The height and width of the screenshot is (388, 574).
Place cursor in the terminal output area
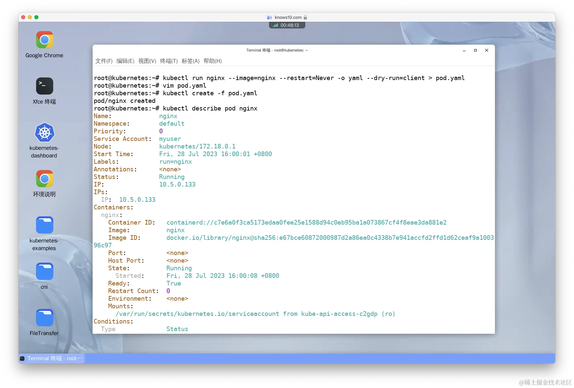[291, 198]
